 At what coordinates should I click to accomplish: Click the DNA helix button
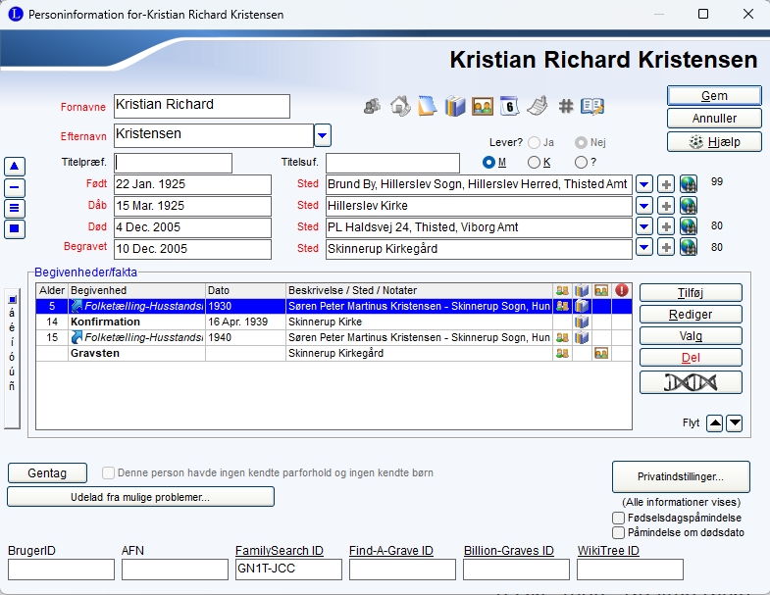coord(691,382)
